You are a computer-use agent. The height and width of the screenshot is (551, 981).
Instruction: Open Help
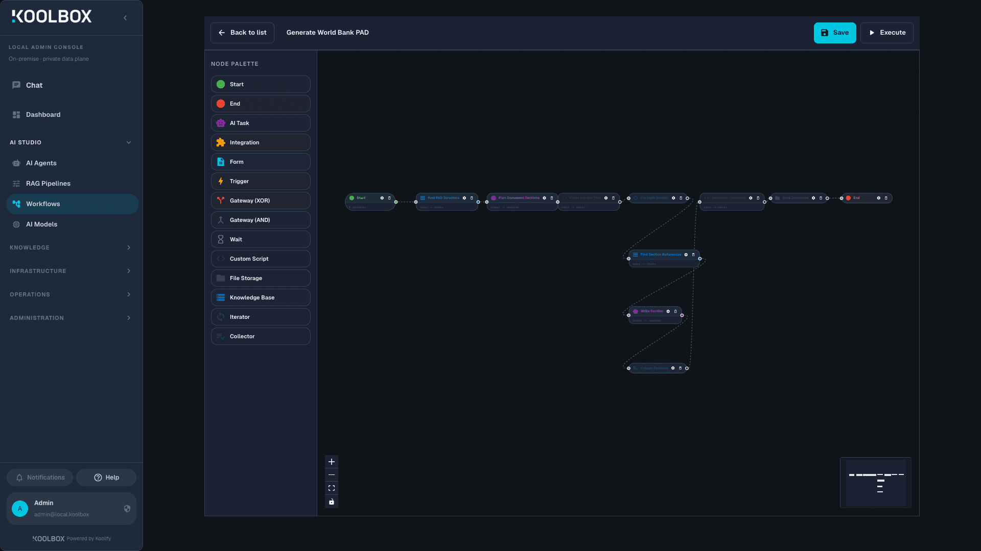[x=106, y=478]
